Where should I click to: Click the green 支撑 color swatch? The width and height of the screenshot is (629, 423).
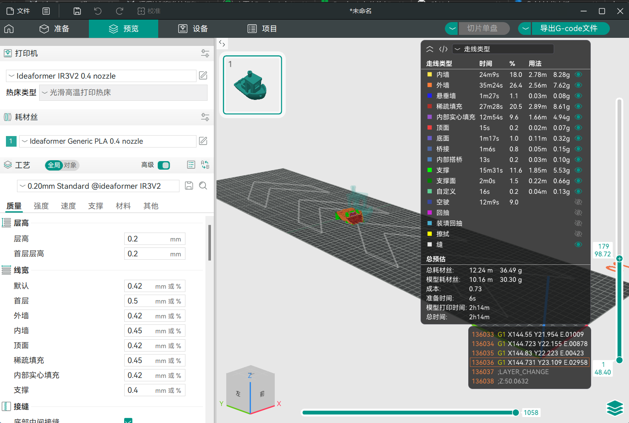click(430, 170)
